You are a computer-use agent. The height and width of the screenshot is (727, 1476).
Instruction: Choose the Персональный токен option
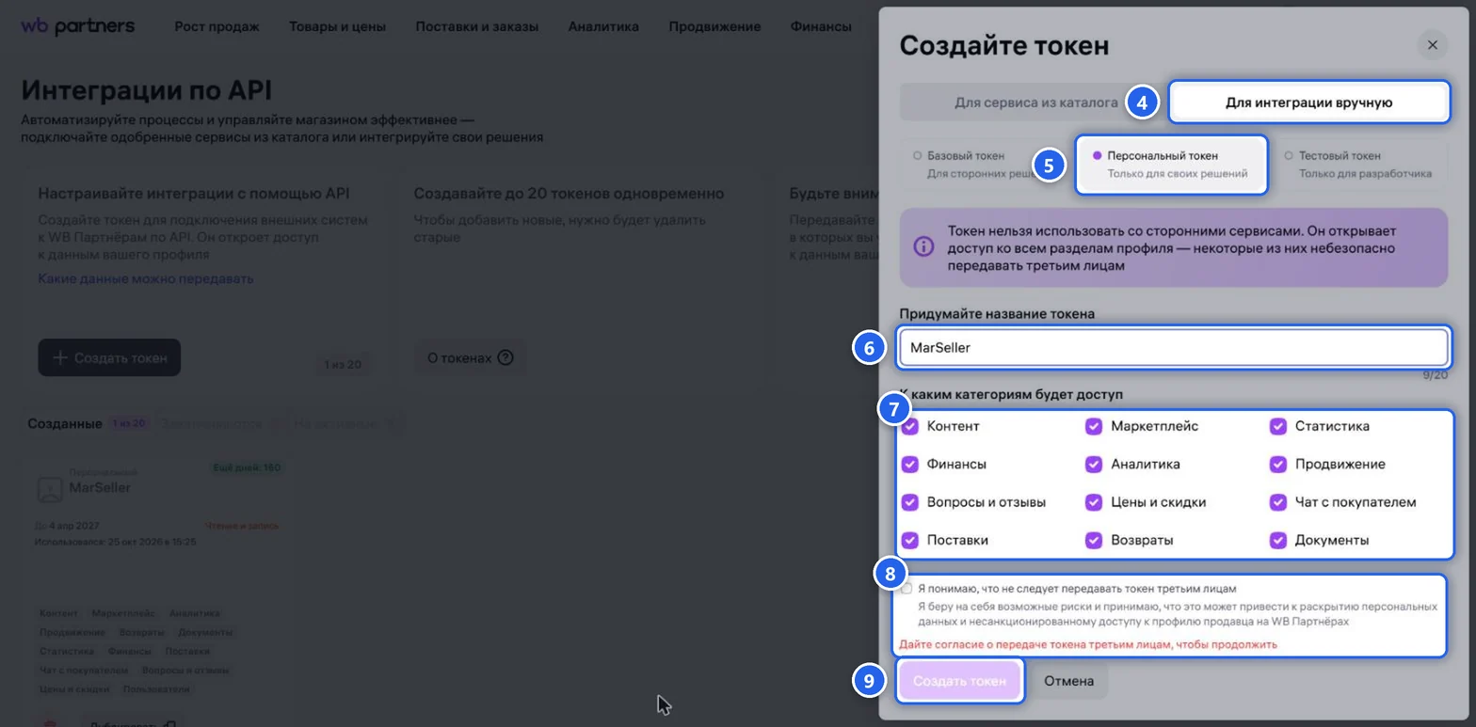point(1171,164)
